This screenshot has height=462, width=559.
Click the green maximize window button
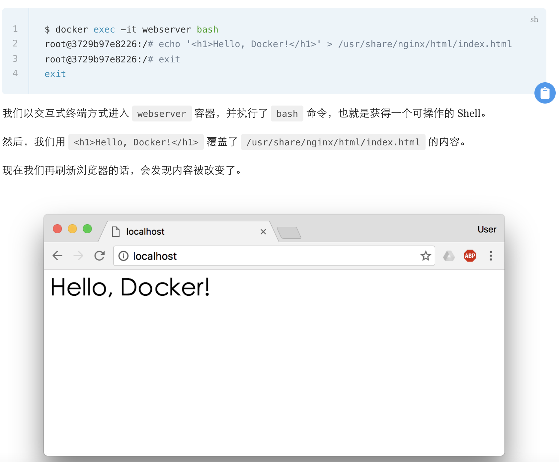pyautogui.click(x=87, y=229)
